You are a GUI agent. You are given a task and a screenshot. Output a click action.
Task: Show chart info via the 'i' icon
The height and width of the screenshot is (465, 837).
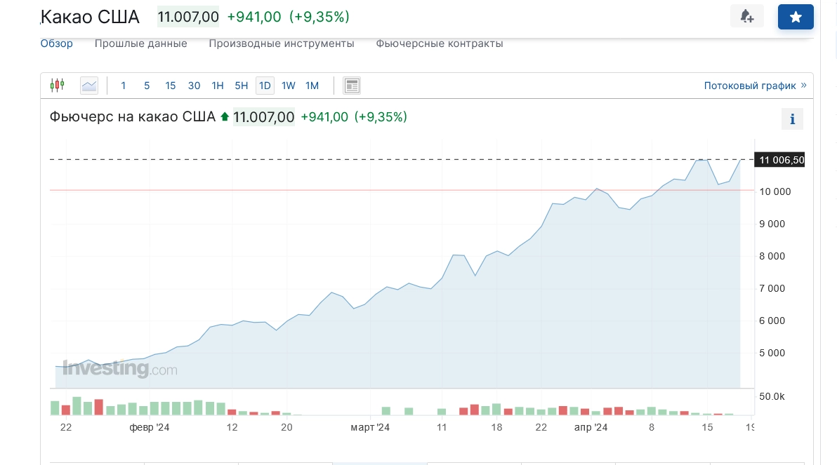click(x=792, y=119)
